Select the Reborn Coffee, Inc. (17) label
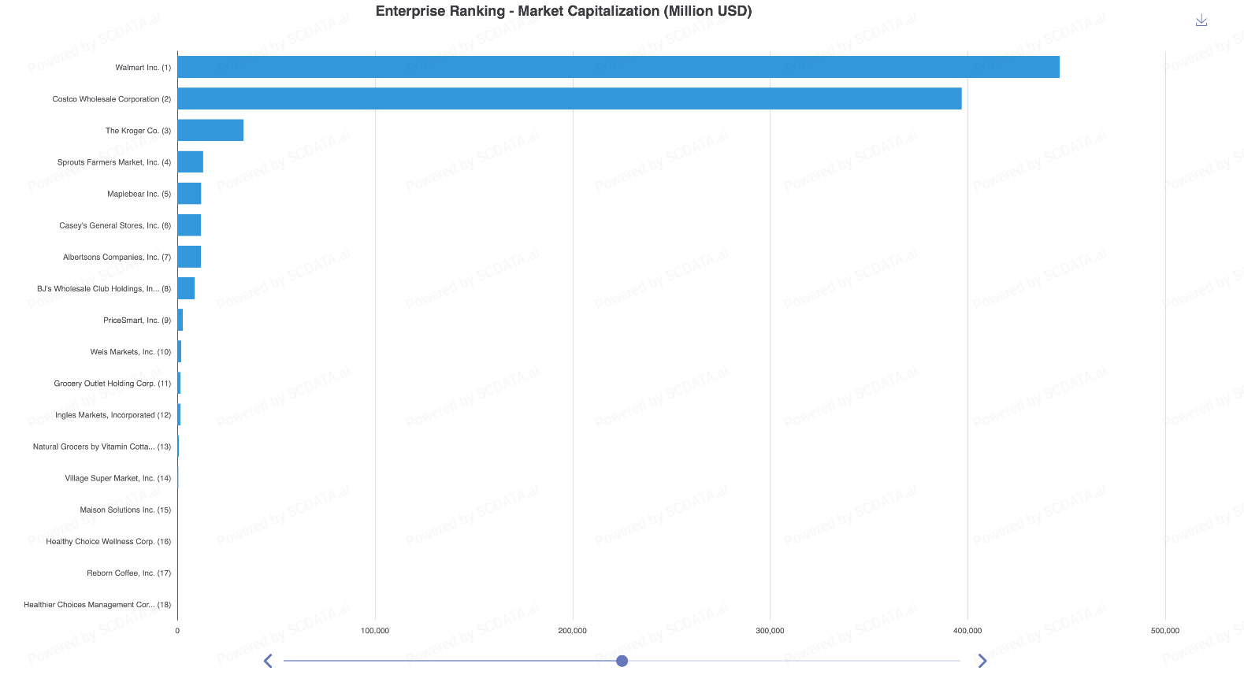Screen dimensions: 1244x697 pyautogui.click(x=128, y=573)
